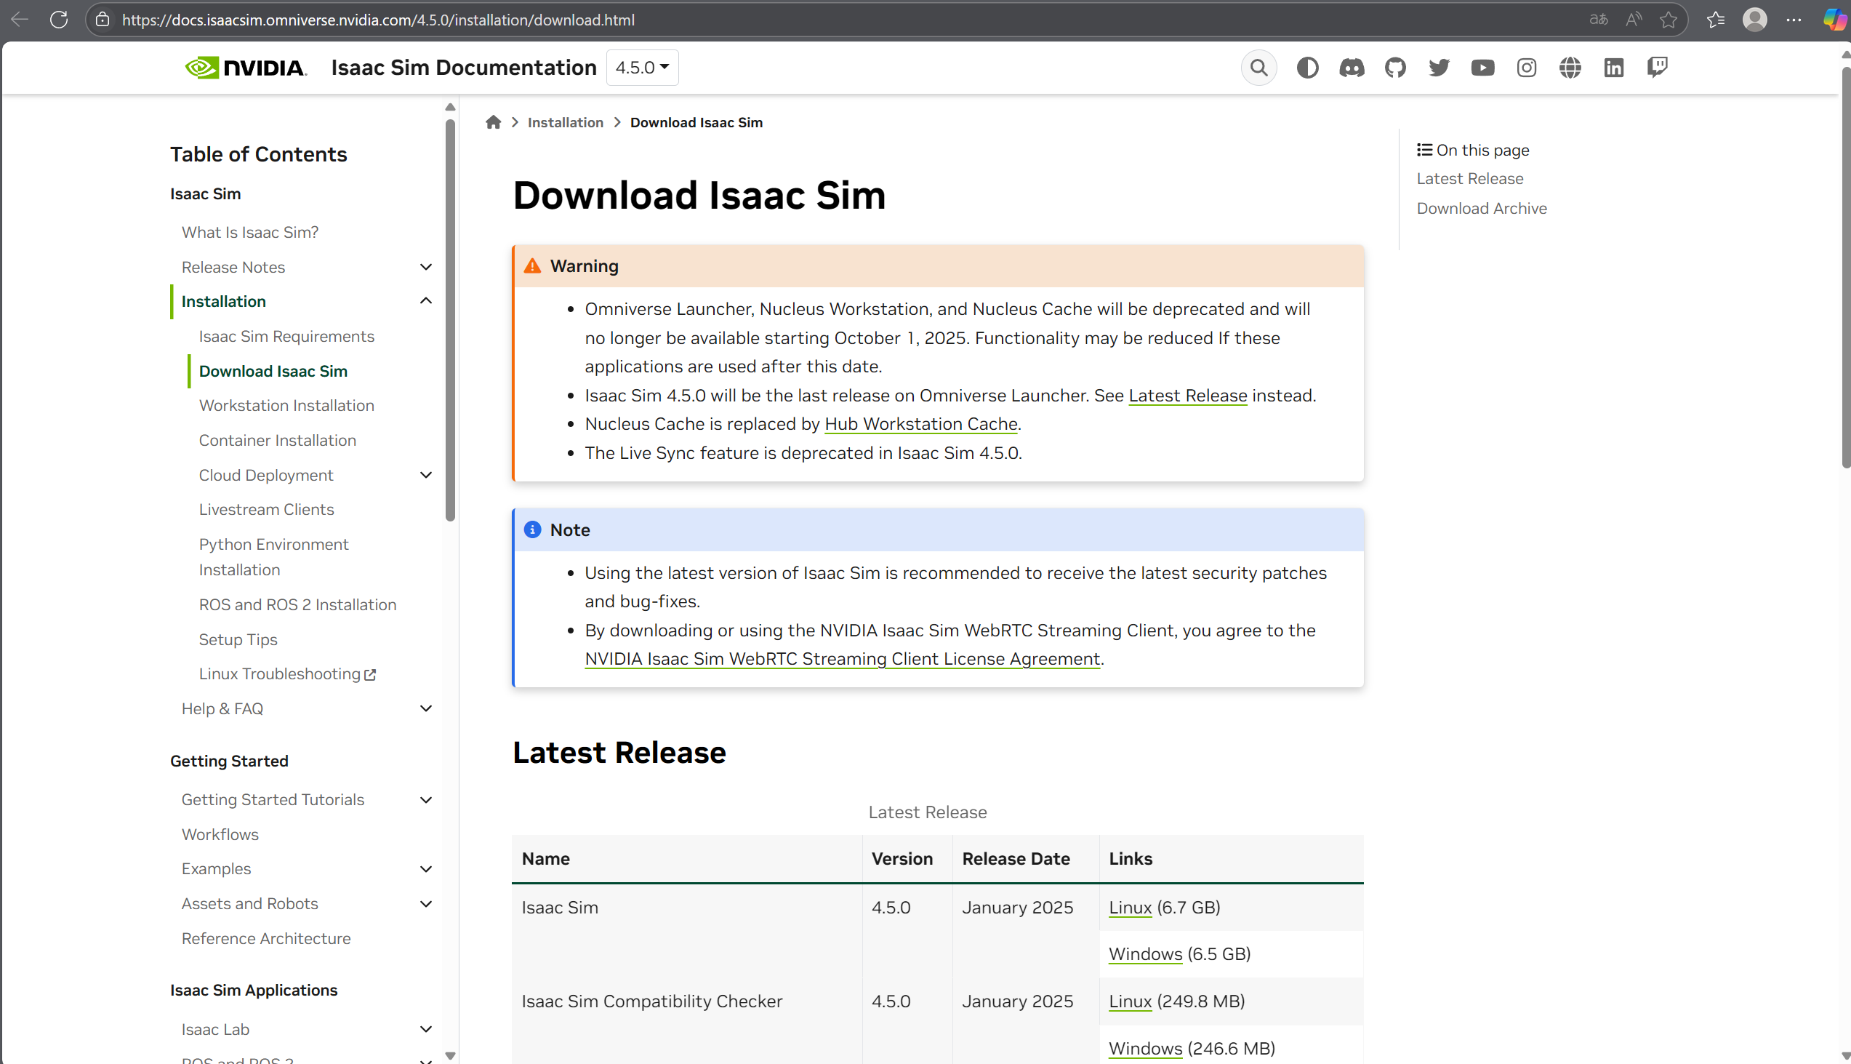The image size is (1851, 1064).
Task: Open the Copilot sidebar icon
Action: coord(1835,20)
